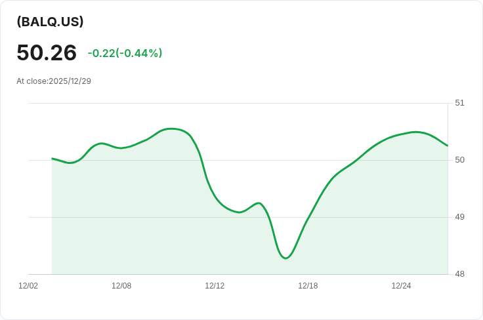Click the At close date label
This screenshot has height=320, width=483.
[54, 81]
